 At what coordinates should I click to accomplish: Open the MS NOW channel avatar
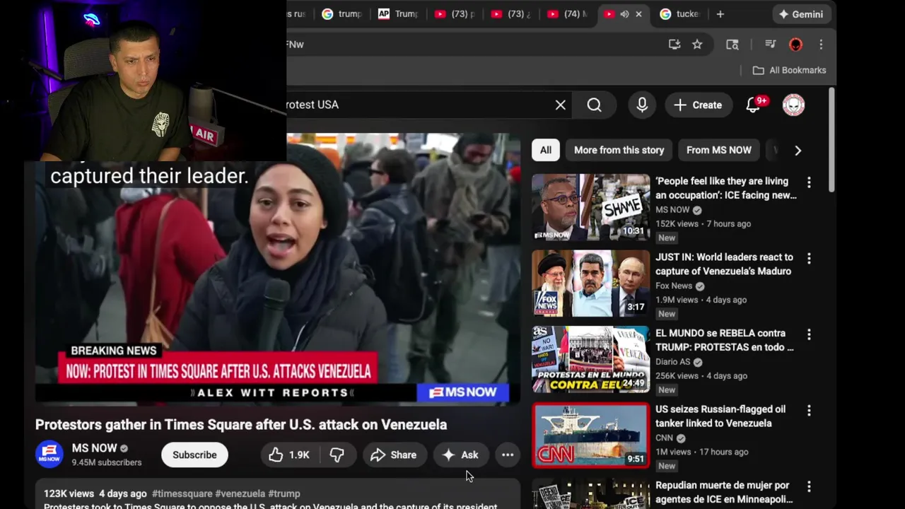click(x=49, y=455)
